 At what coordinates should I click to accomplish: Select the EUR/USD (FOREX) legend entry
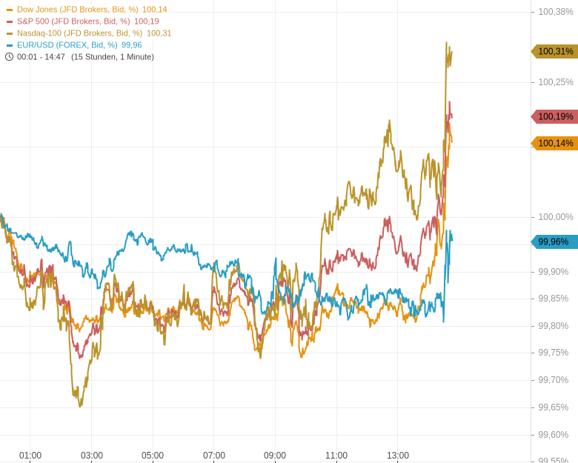click(67, 45)
